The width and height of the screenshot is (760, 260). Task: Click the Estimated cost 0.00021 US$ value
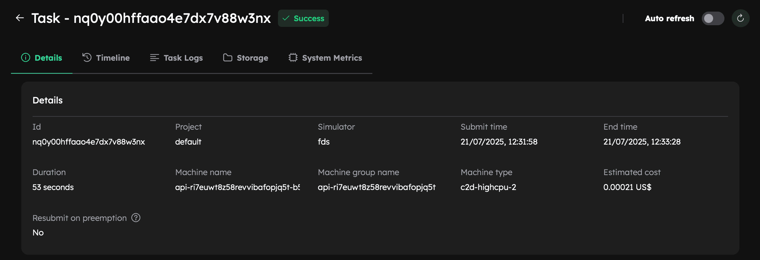click(627, 187)
